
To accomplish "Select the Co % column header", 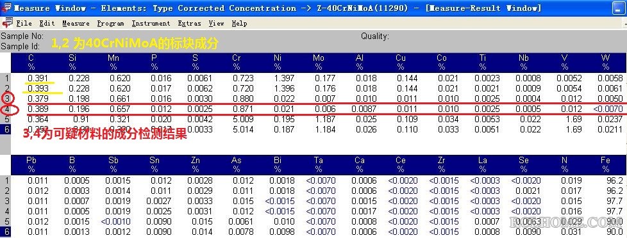I will [x=442, y=62].
